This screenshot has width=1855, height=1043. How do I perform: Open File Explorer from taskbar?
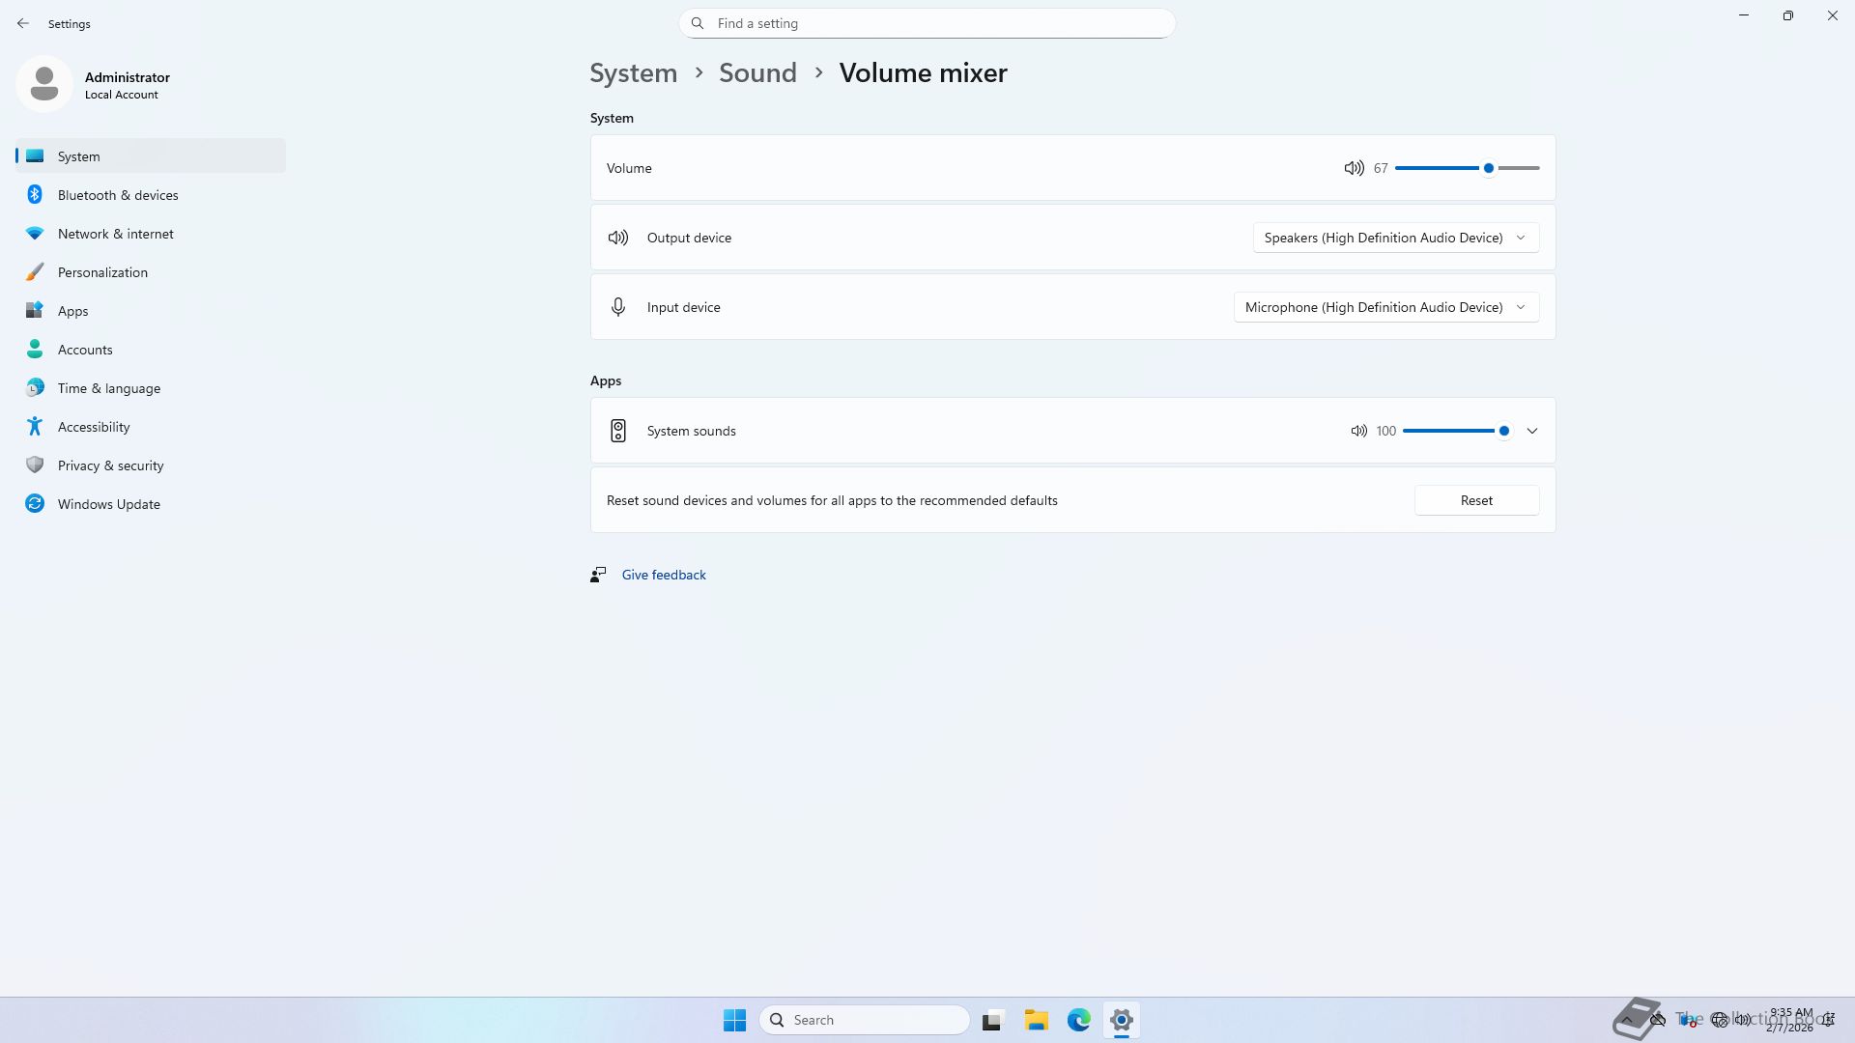click(x=1036, y=1020)
